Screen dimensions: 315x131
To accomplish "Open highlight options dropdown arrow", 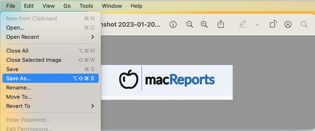I will 258,25.
